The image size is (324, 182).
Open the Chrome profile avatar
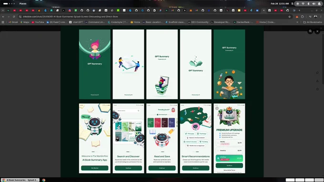pos(315,17)
